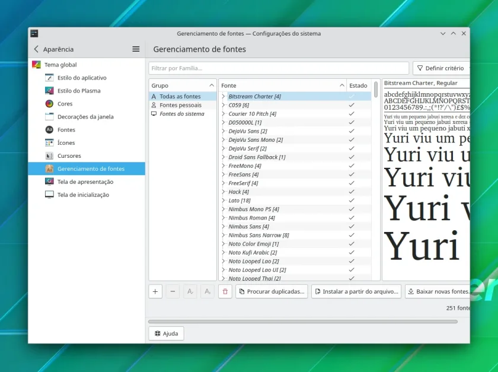The width and height of the screenshot is (498, 372).
Task: Sort by the Fonte column header
Action: pyautogui.click(x=283, y=85)
